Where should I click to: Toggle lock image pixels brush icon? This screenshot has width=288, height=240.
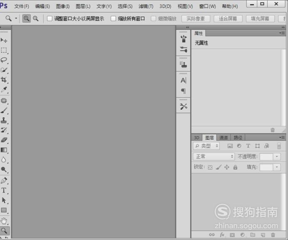[x=218, y=167]
